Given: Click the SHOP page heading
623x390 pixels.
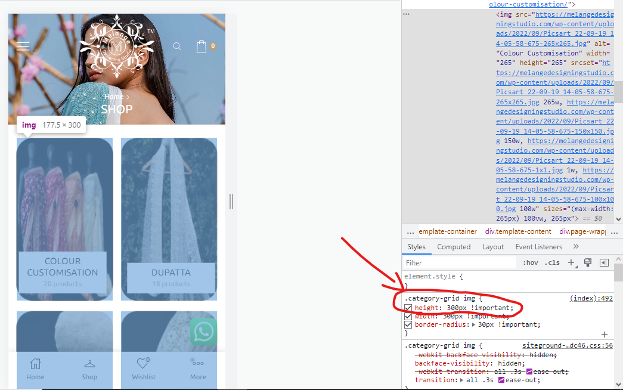Looking at the screenshot, I should click(117, 109).
